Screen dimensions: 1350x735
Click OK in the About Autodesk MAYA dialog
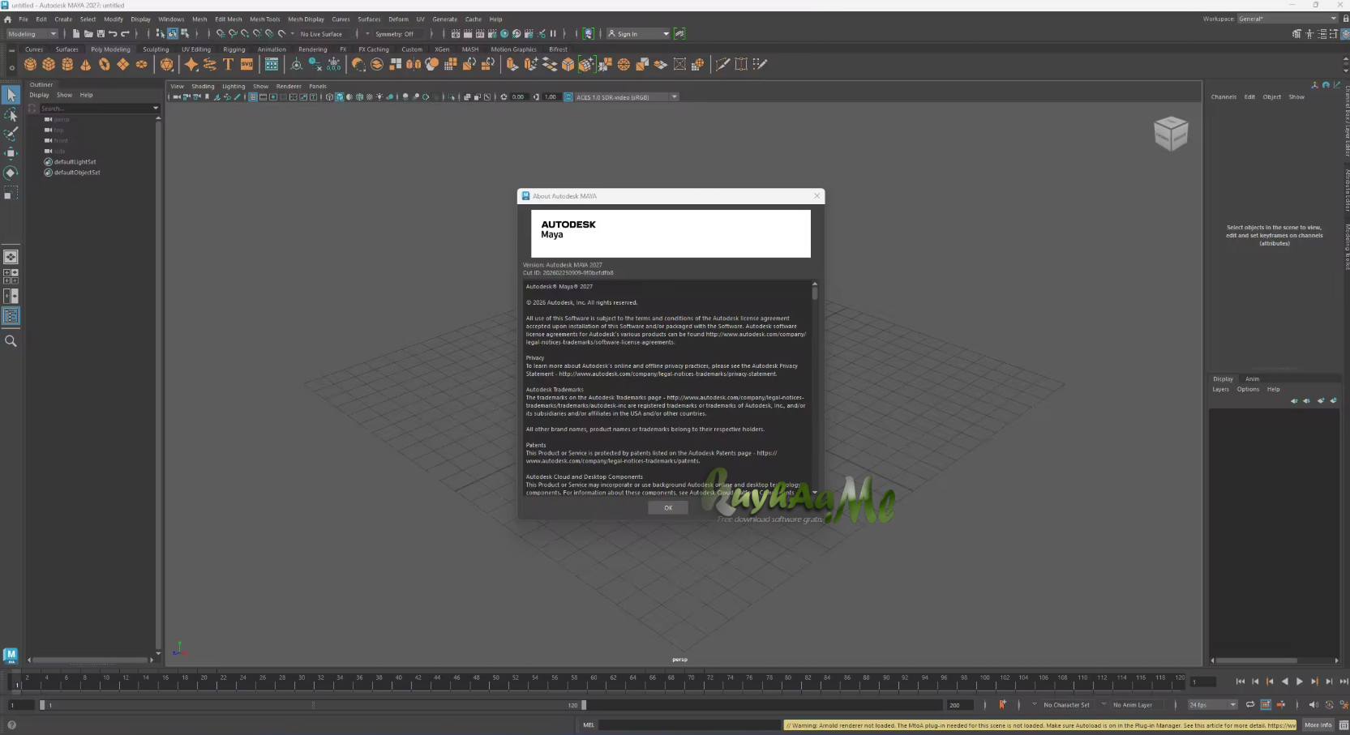[668, 508]
